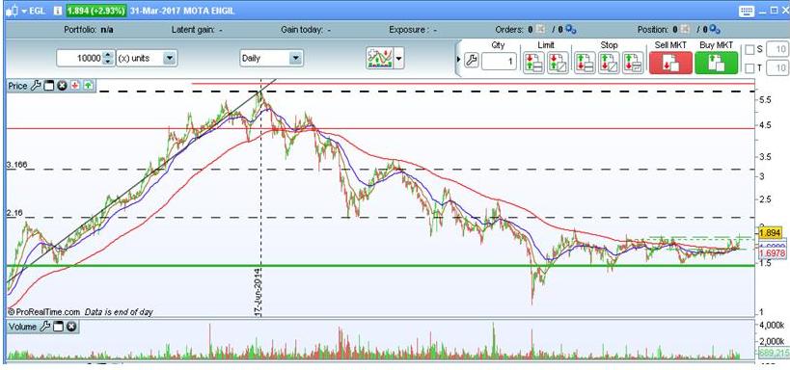
Task: Click the green up arrow on Price panel
Action: [88, 86]
